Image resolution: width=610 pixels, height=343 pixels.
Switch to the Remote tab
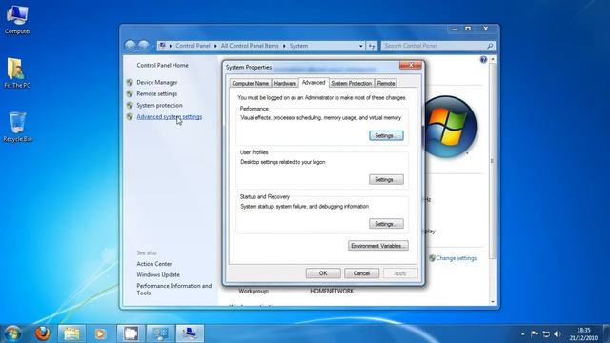pyautogui.click(x=385, y=83)
